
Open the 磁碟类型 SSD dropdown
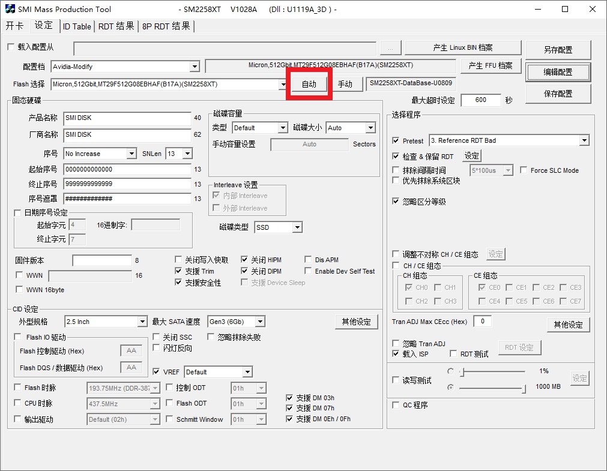point(297,227)
